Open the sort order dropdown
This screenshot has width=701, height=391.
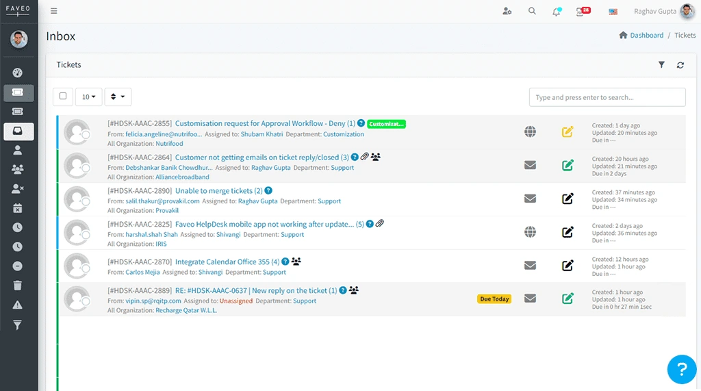[118, 97]
